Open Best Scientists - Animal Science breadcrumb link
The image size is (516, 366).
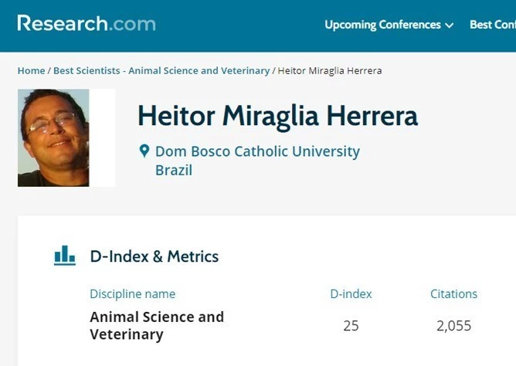click(161, 70)
